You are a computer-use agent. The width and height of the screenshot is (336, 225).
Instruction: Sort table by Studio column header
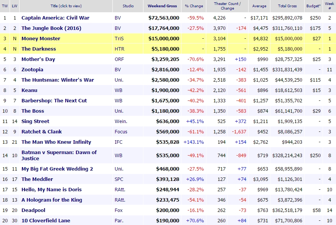click(128, 6)
